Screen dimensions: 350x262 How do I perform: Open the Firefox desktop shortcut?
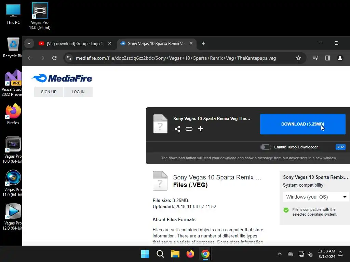pos(13,114)
